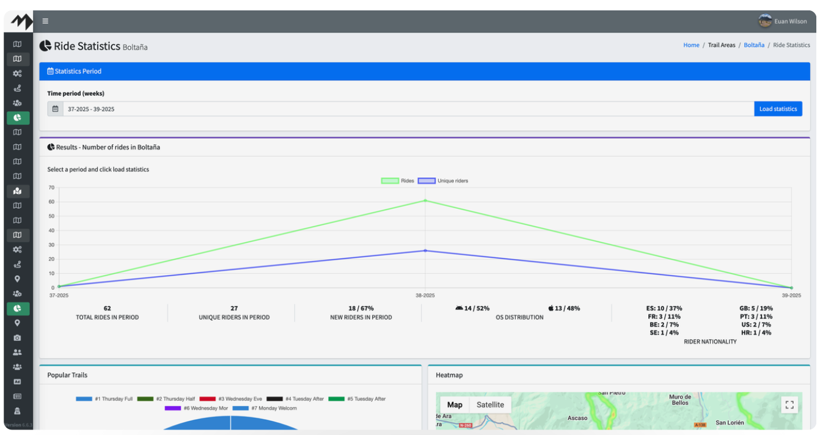Viewport: 820px width, 435px height.
Task: Navigate to the Trail Areas breadcrumb link
Action: click(x=722, y=45)
